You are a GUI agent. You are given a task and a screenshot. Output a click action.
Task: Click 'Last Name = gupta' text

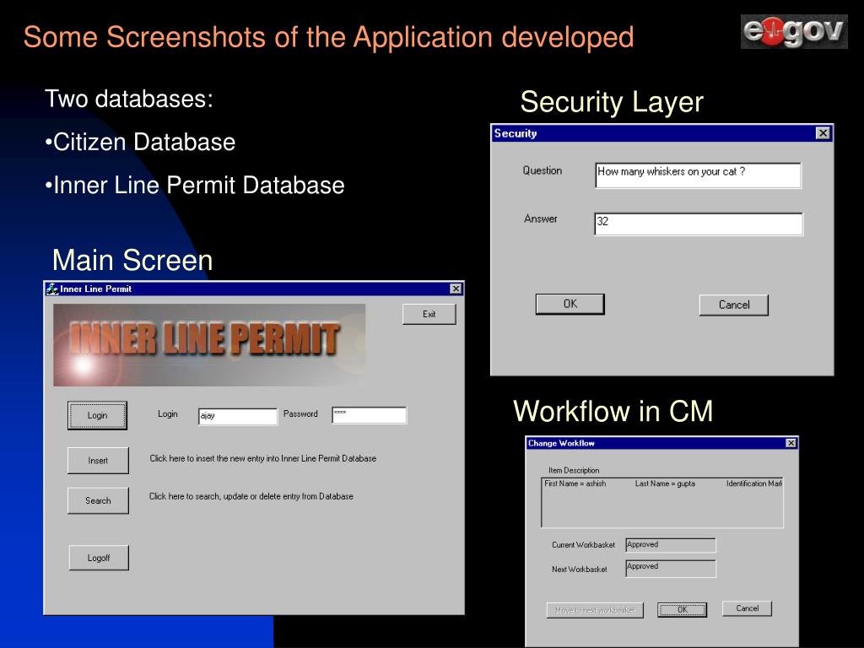point(665,483)
